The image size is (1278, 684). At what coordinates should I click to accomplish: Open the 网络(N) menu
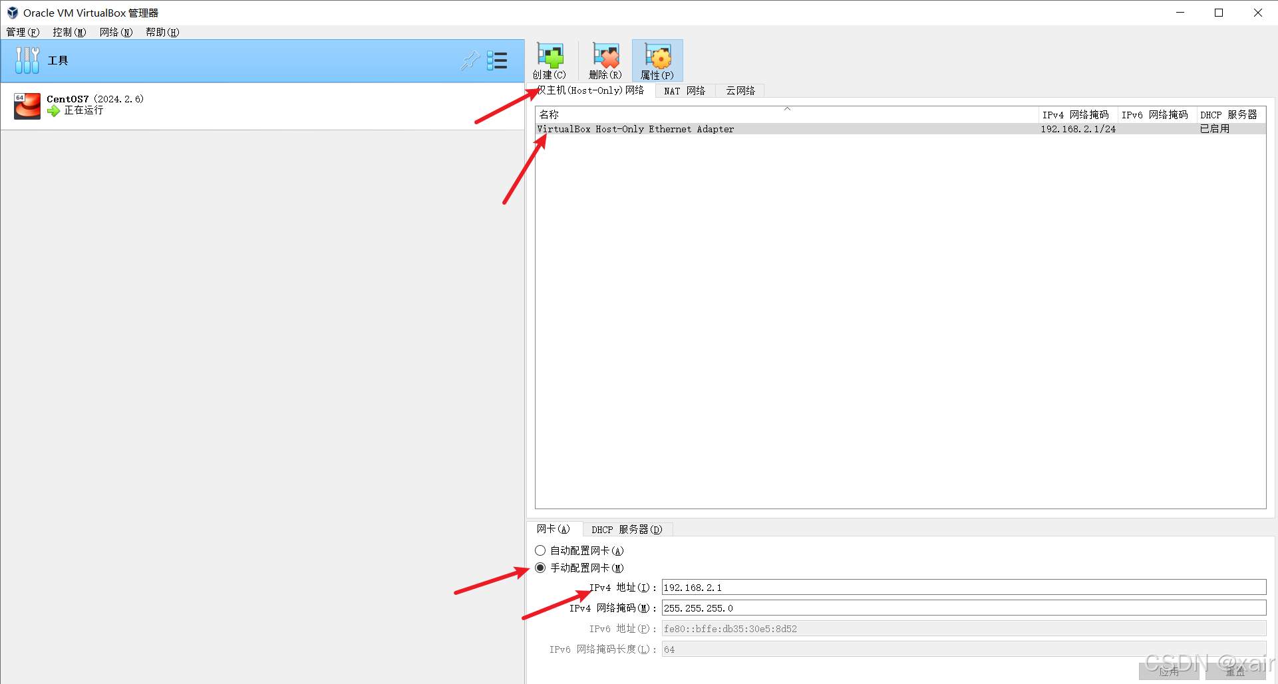(116, 32)
